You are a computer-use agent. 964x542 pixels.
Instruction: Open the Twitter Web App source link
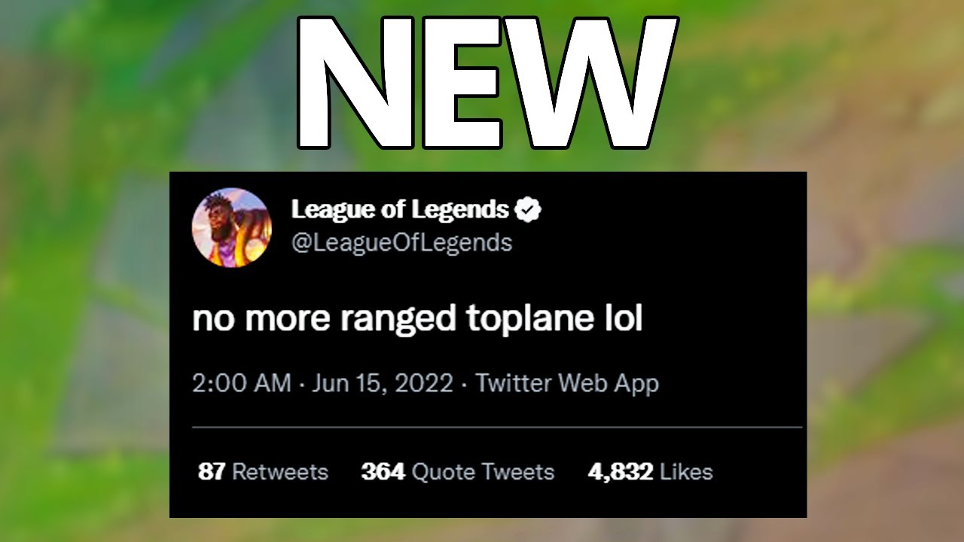click(x=566, y=383)
